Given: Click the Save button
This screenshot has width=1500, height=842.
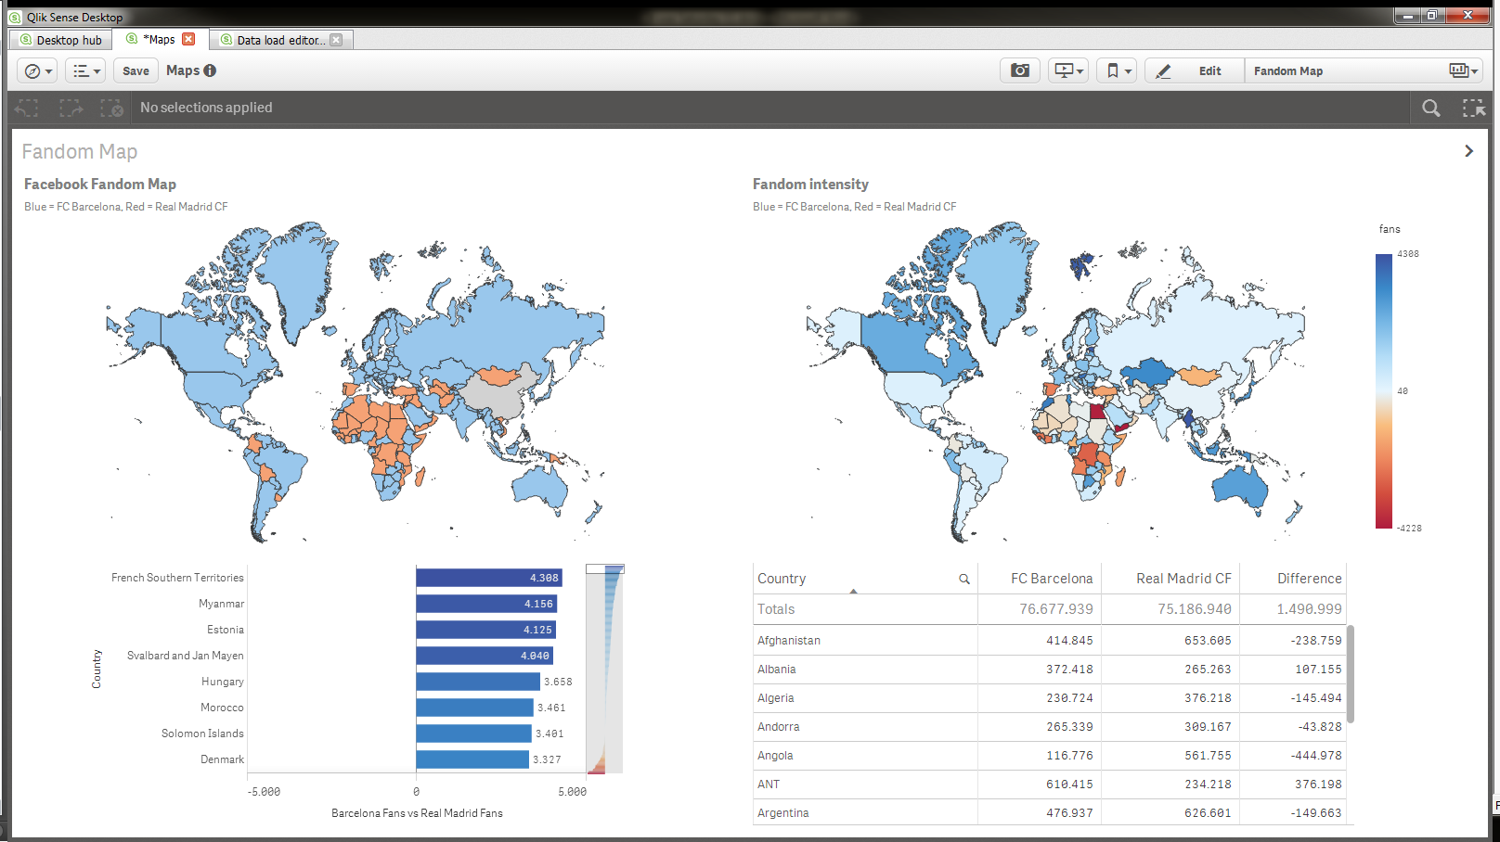Looking at the screenshot, I should point(136,70).
